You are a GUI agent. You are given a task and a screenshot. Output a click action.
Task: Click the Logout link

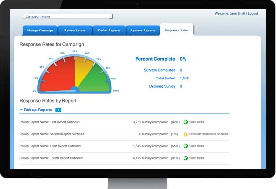253,14
